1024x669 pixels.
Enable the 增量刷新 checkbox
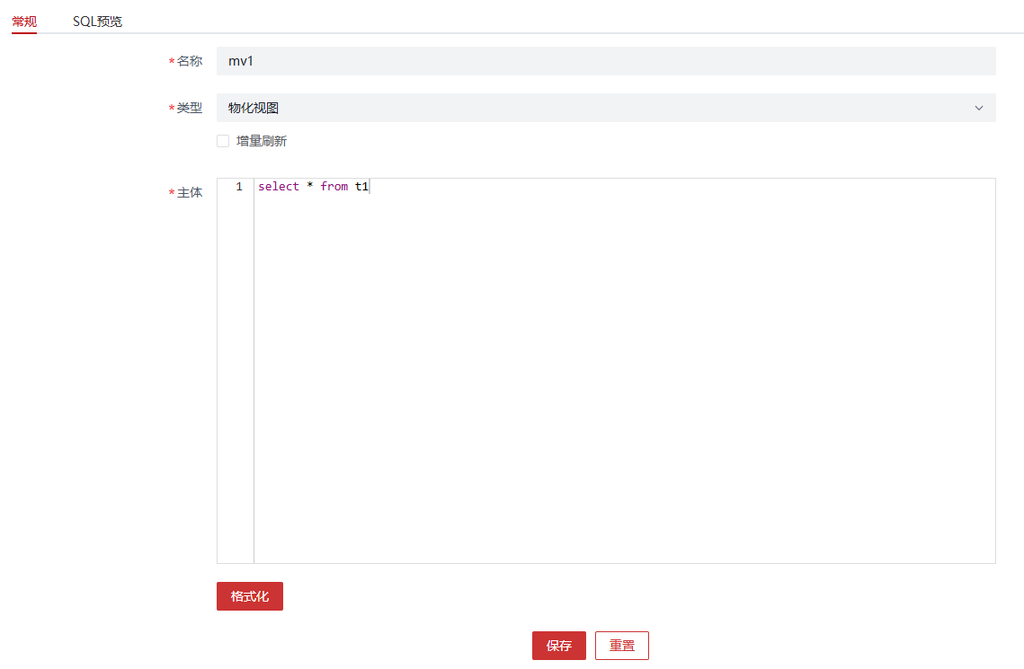click(223, 141)
